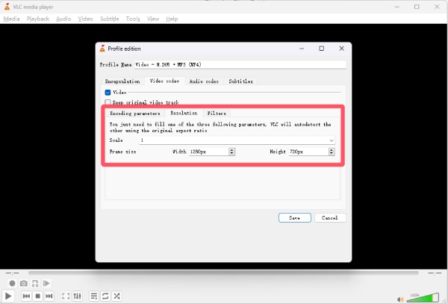The image size is (448, 304).
Task: Increase the Height value with up arrow
Action: tap(331, 149)
